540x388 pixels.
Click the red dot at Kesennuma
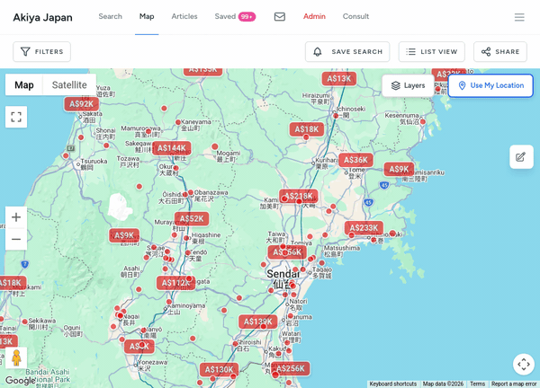423,121
